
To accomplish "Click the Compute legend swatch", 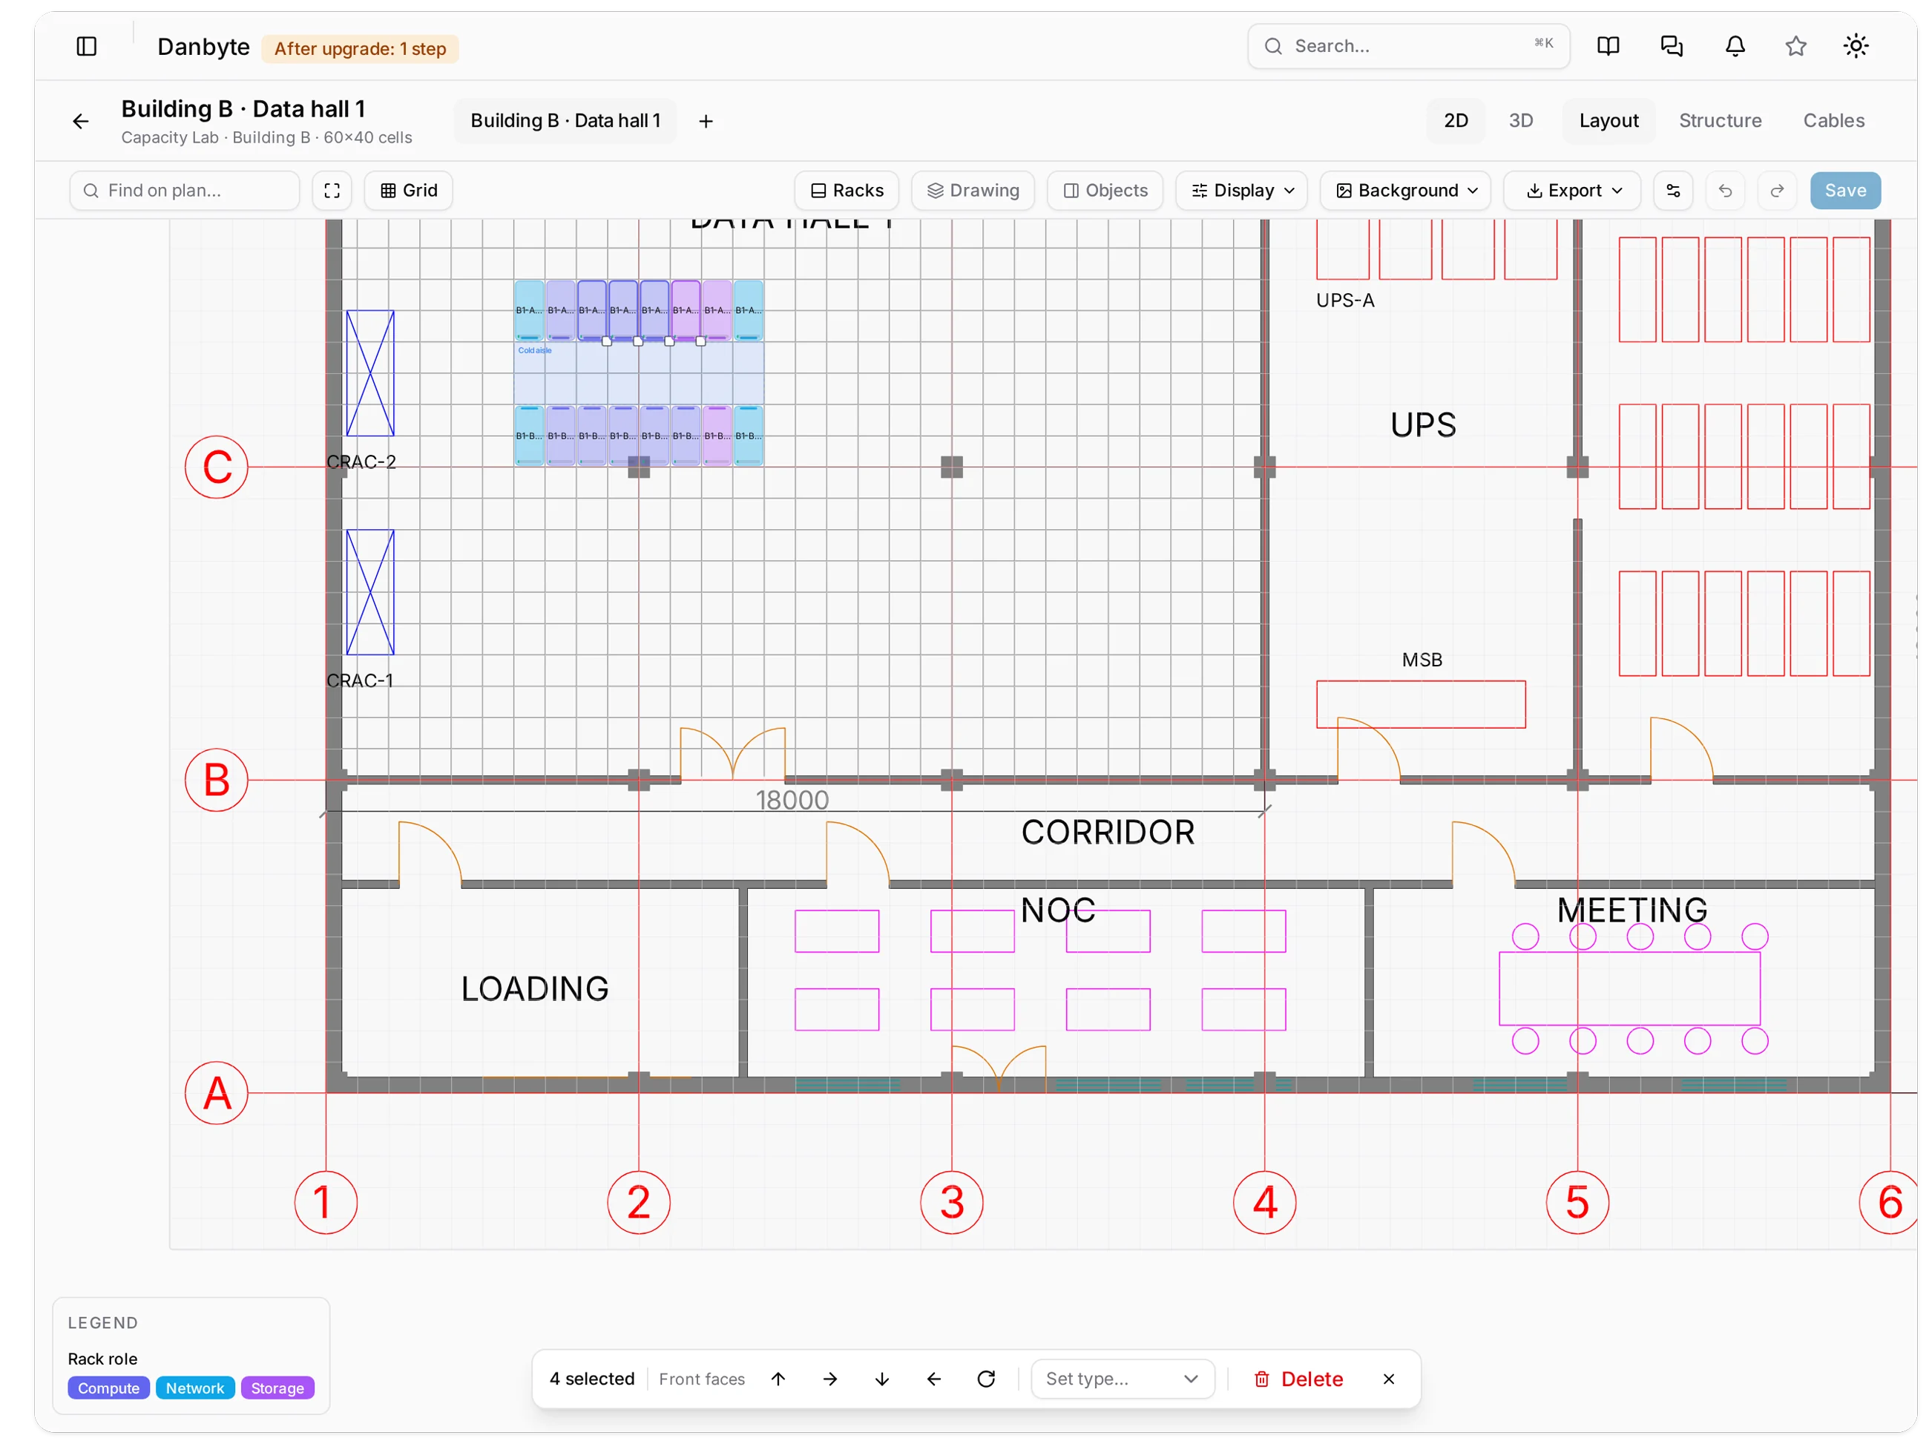I will [x=108, y=1388].
